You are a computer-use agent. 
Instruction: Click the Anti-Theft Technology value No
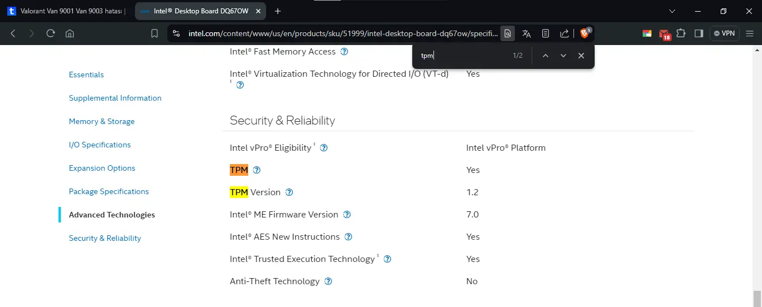click(472, 281)
